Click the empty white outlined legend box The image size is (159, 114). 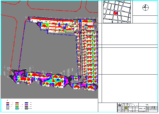click(8, 107)
